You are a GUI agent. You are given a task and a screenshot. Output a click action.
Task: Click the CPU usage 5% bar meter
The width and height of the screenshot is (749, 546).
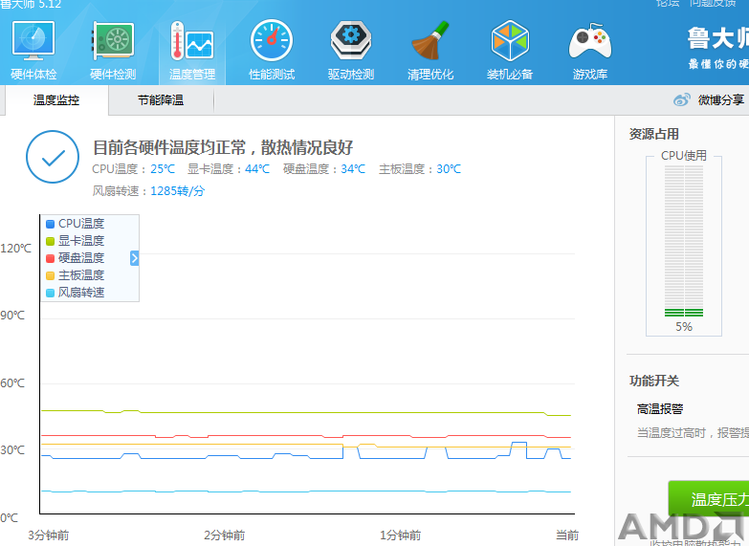pyautogui.click(x=684, y=241)
